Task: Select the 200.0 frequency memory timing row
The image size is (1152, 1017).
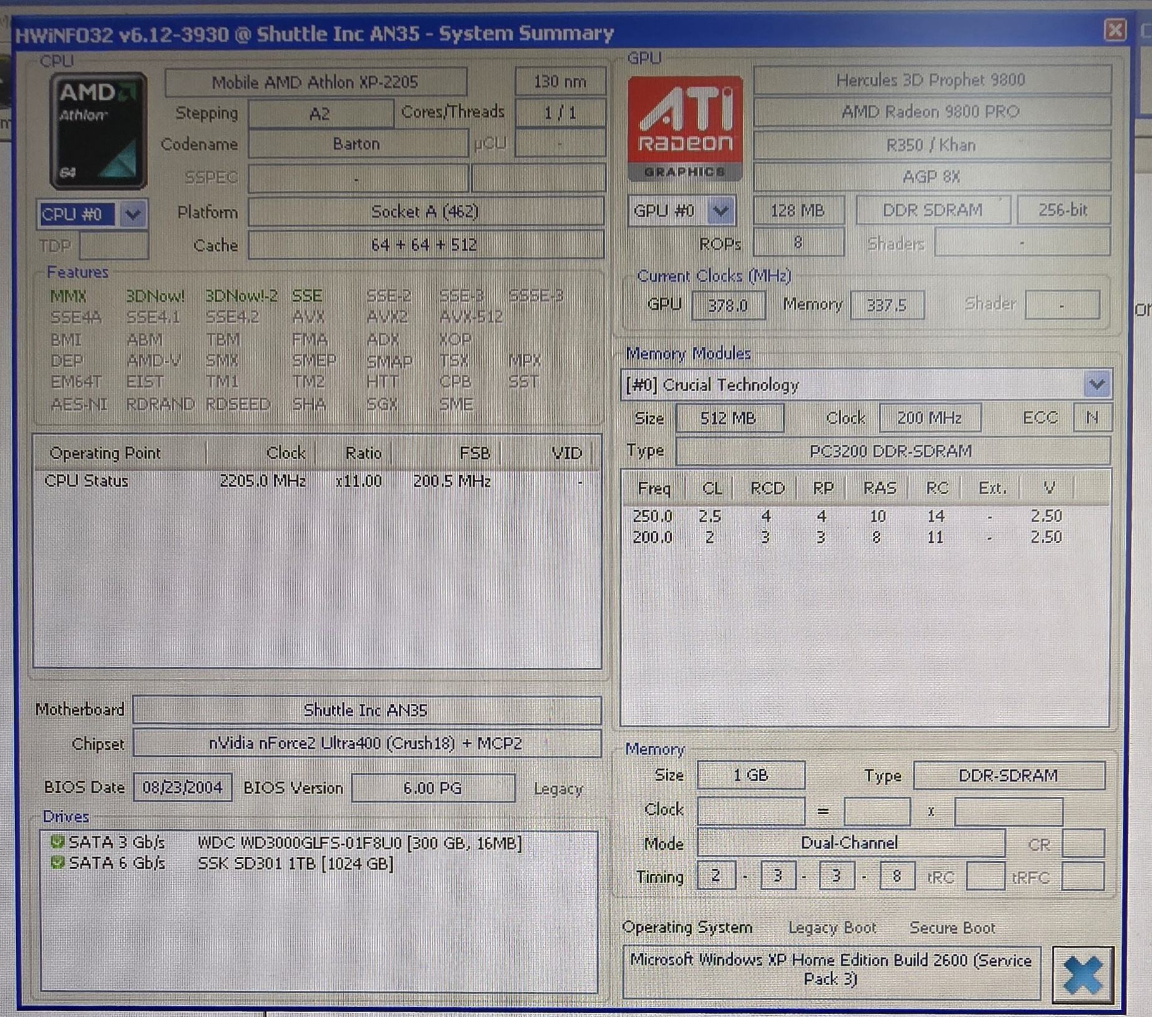Action: click(865, 537)
